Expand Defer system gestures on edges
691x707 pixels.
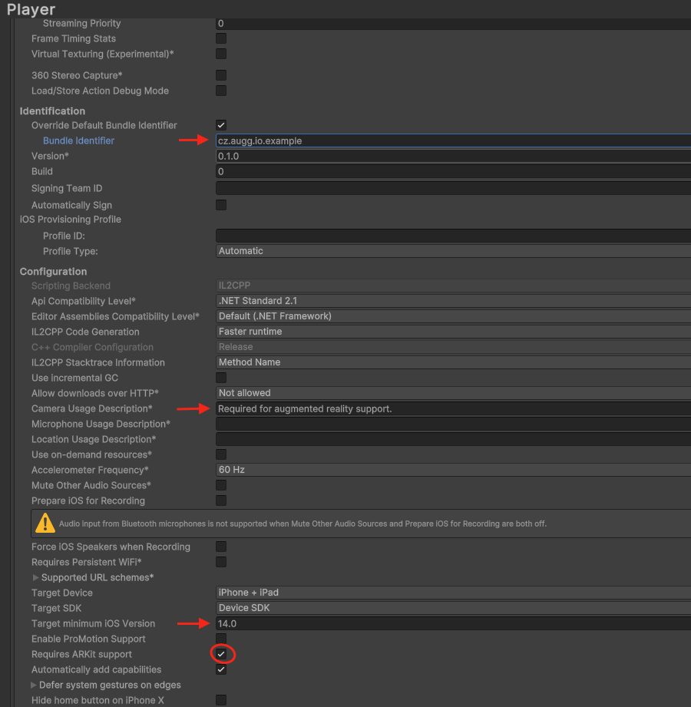click(33, 685)
